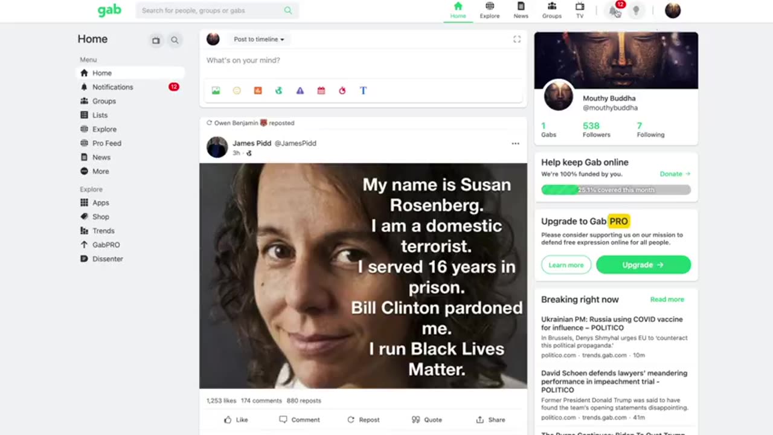773x435 pixels.
Task: Add a poll with the orange chart icon
Action: pyautogui.click(x=258, y=91)
